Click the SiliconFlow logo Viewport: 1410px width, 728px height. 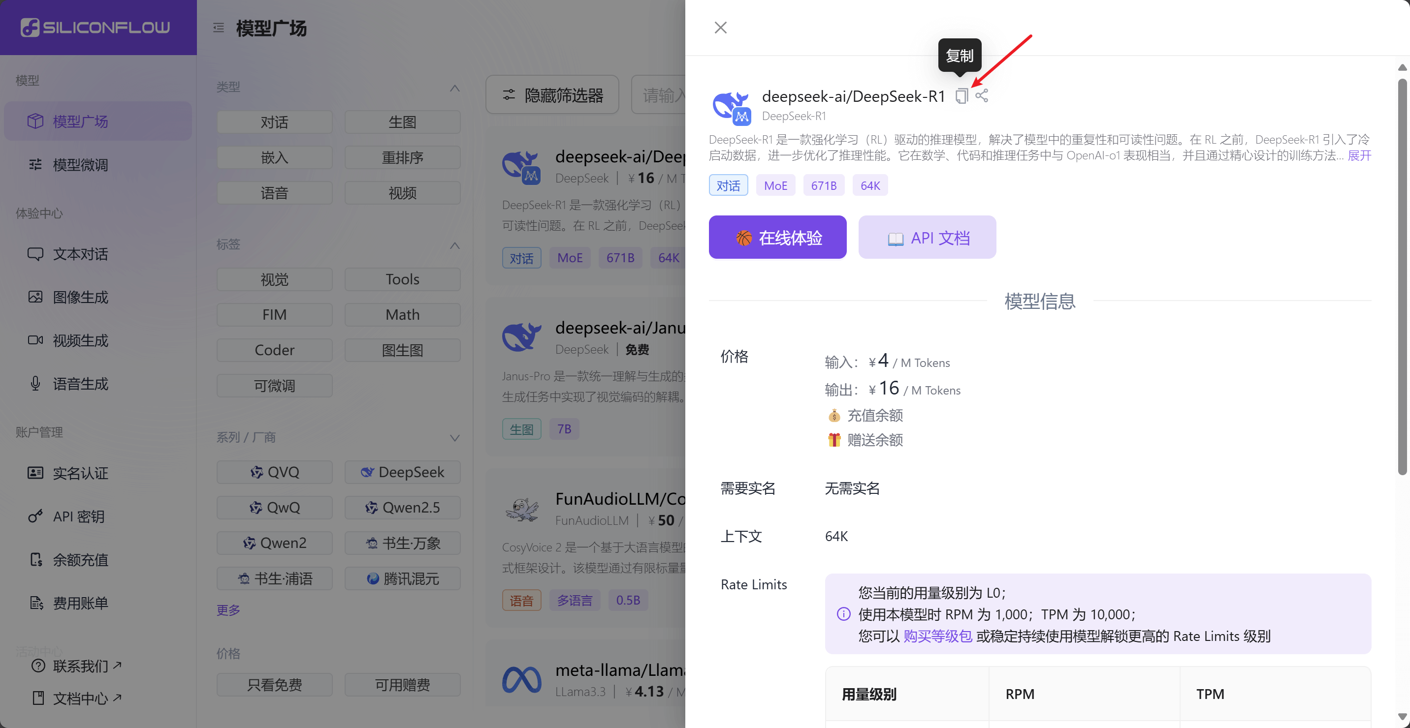[x=96, y=28]
